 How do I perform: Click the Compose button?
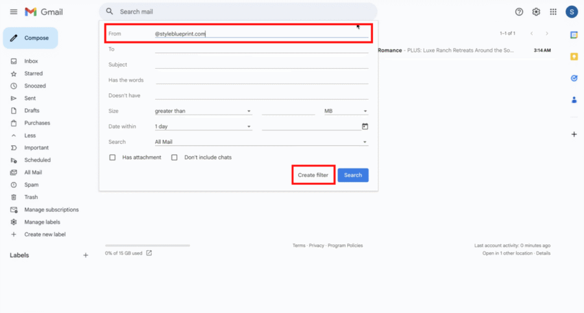[x=30, y=38]
